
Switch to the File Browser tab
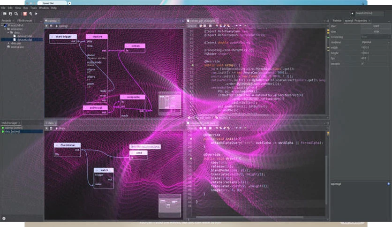click(x=24, y=21)
